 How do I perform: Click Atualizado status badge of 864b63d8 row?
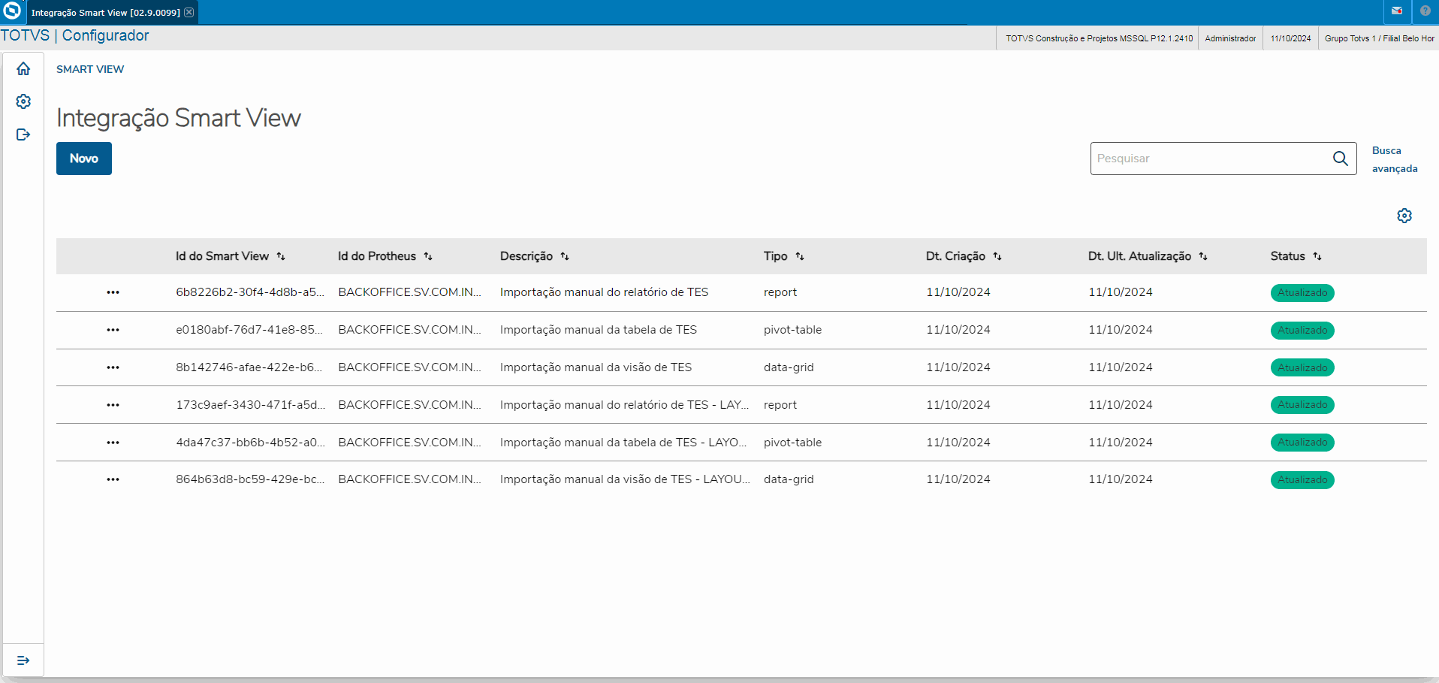click(x=1302, y=480)
